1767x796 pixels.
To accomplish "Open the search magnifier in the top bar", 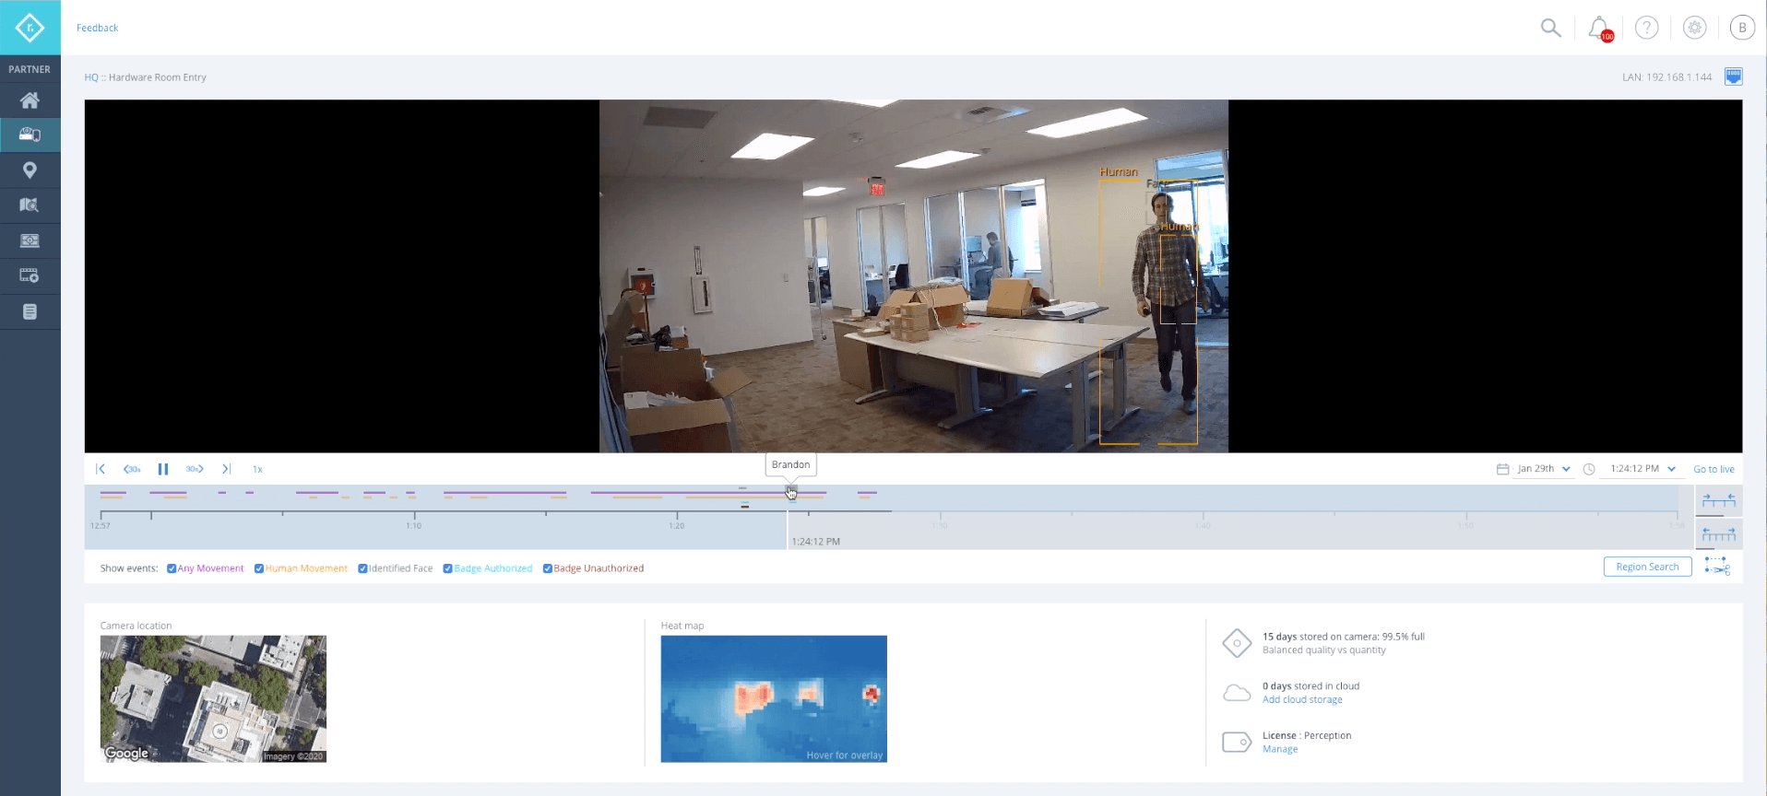I will [x=1550, y=28].
